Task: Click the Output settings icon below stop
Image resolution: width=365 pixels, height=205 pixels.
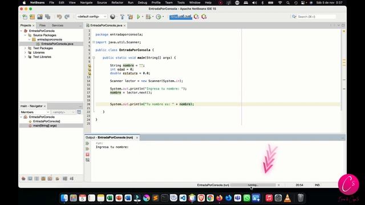Action: coord(87,160)
